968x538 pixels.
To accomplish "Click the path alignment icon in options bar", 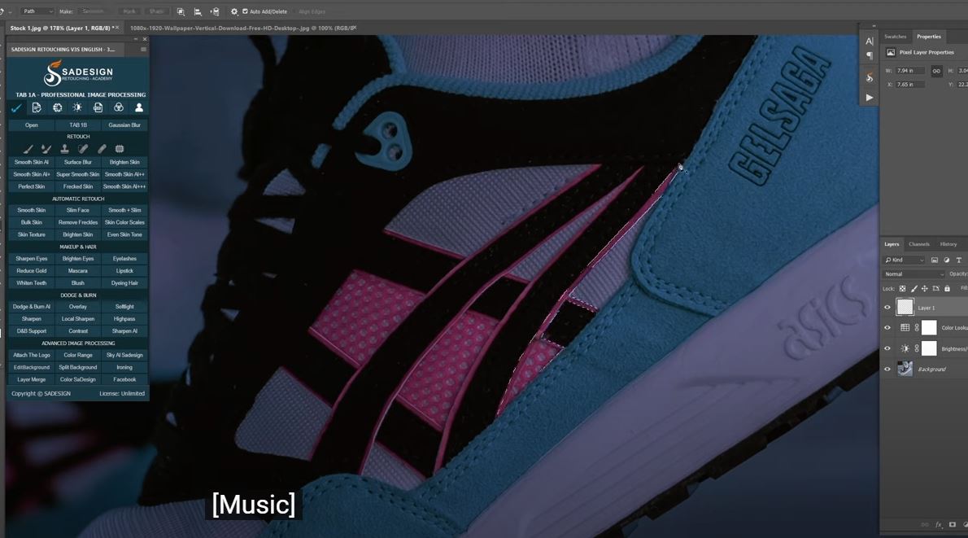I will click(x=198, y=11).
